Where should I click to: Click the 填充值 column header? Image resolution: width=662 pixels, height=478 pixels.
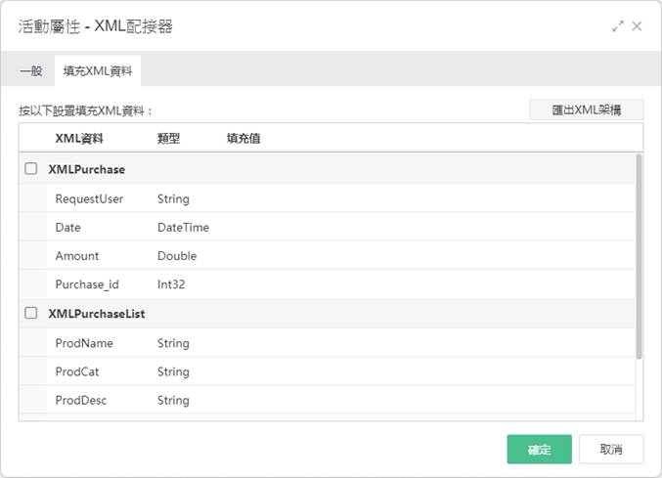pyautogui.click(x=243, y=139)
